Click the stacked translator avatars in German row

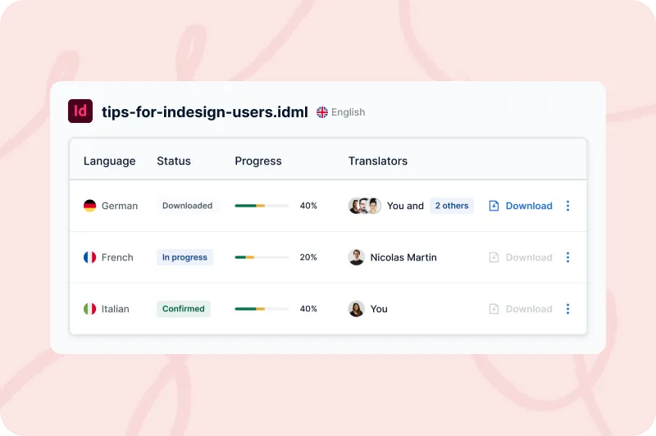364,206
